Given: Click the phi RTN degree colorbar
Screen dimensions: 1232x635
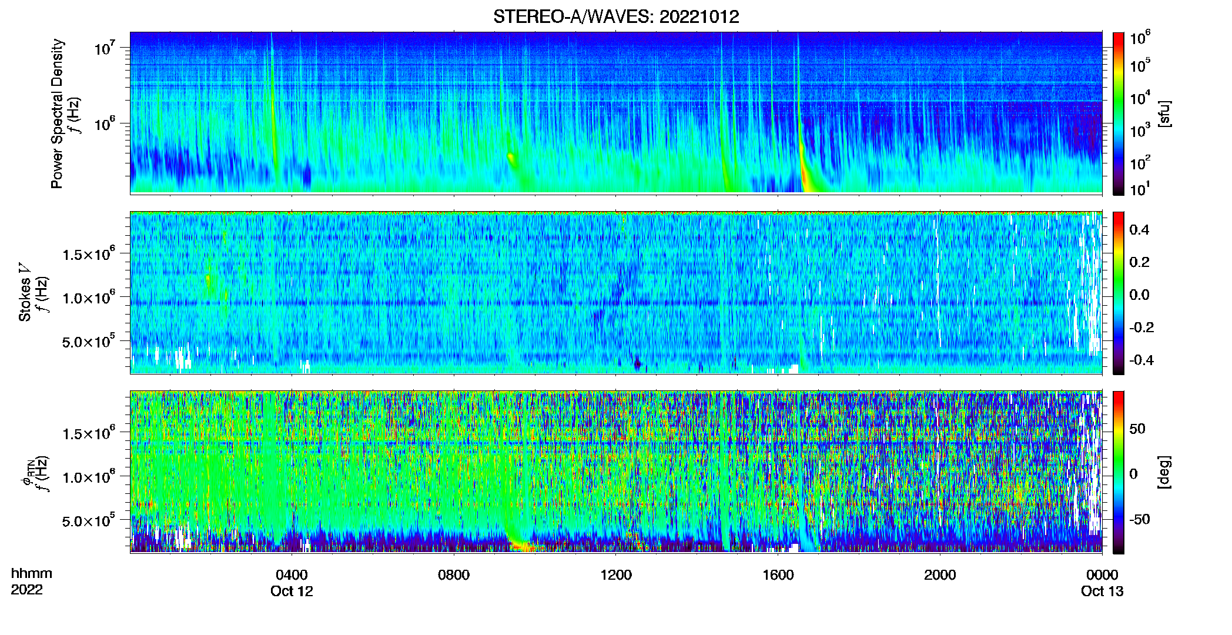Looking at the screenshot, I should pyautogui.click(x=1119, y=472).
